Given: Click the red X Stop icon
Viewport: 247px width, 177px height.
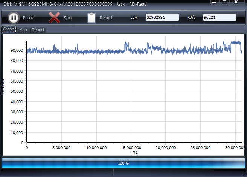Looking at the screenshot, I should pyautogui.click(x=54, y=17).
